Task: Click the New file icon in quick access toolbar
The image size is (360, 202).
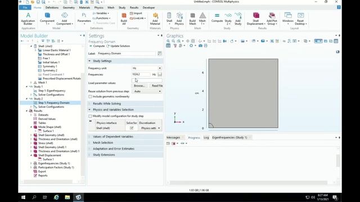Action: pos(28,2)
